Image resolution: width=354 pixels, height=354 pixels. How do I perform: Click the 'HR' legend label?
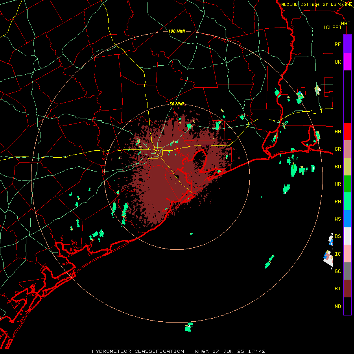(337, 184)
